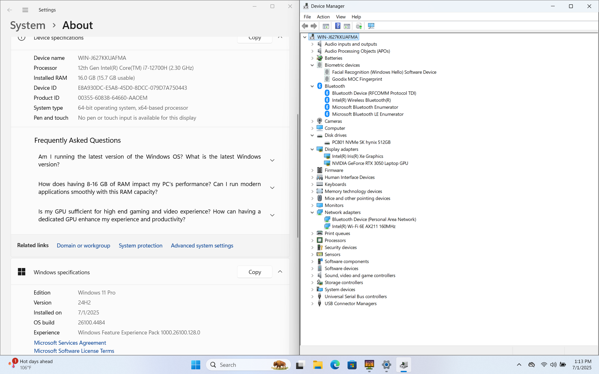Click the Device Manager icon on taskbar
Image resolution: width=599 pixels, height=374 pixels.
tap(403, 365)
